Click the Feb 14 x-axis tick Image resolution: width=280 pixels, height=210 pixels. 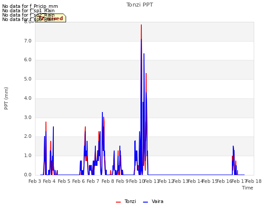[196, 182]
